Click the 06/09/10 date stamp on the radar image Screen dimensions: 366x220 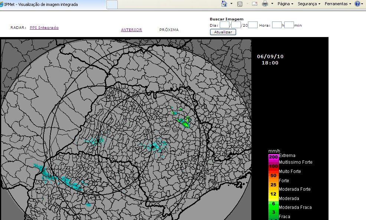270,56
